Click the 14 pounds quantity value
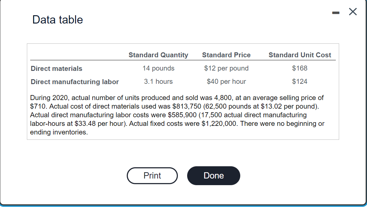Screen dimensions: 367x207 158,68
